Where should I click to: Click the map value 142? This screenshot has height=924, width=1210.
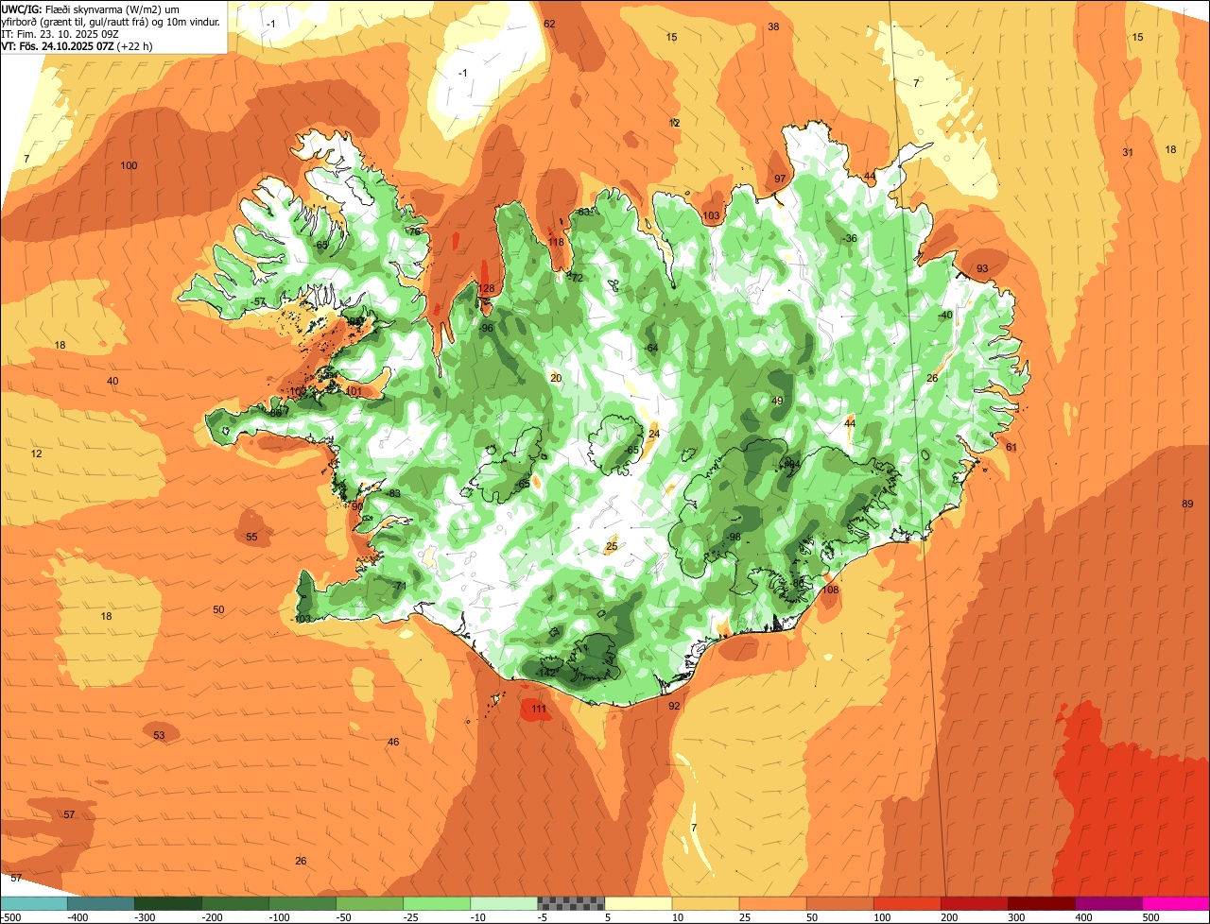[546, 672]
